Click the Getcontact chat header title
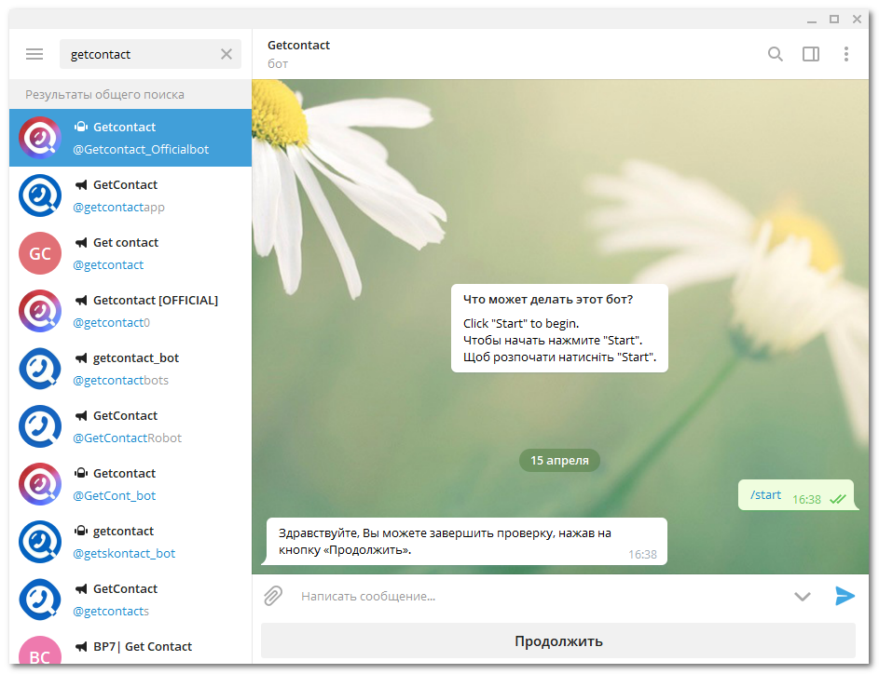The image size is (879, 674). pyautogui.click(x=298, y=45)
